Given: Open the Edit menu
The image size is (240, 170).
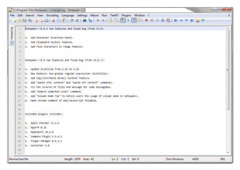Looking at the screenshot, I should point(20,15).
